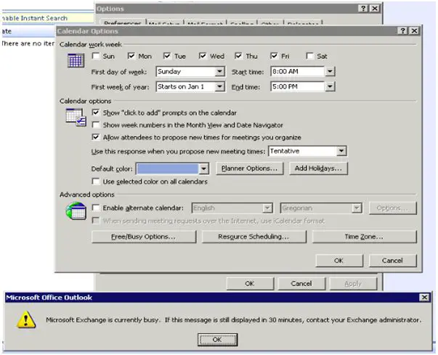Check Use selected color on all calendars

pyautogui.click(x=96, y=181)
